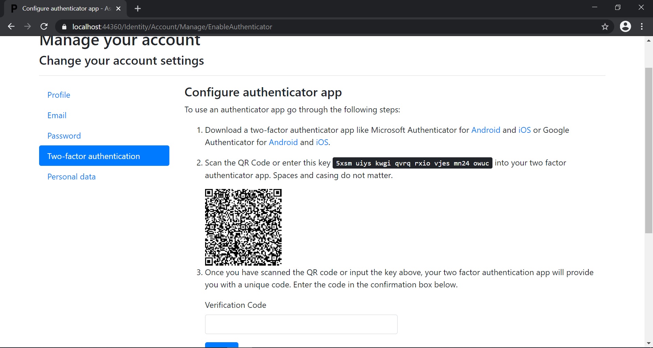Select the Configure authenticator app browser tab
653x348 pixels.
tap(66, 9)
